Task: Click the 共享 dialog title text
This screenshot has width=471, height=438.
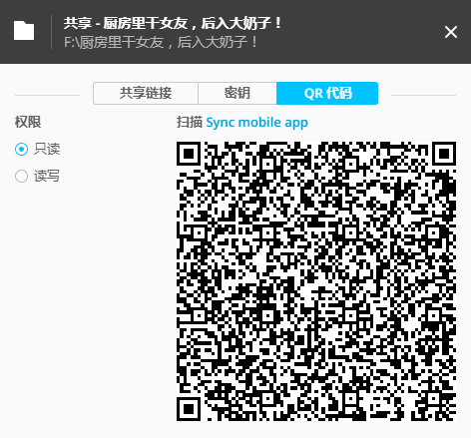Action: pos(173,23)
